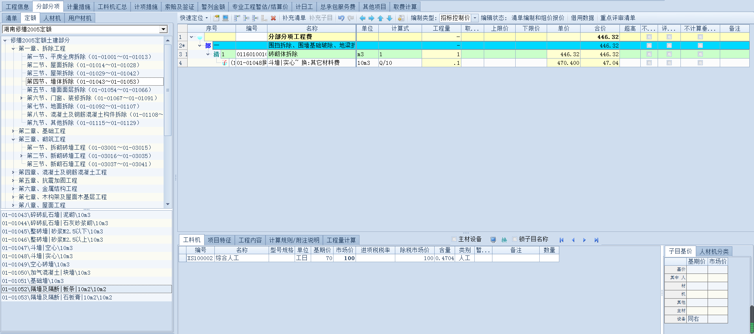The image size is (754, 334).
Task: Jump to last record navigation icon
Action: coord(596,240)
